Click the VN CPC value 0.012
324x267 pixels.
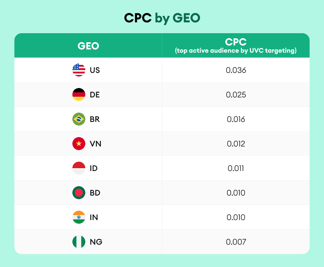click(236, 144)
